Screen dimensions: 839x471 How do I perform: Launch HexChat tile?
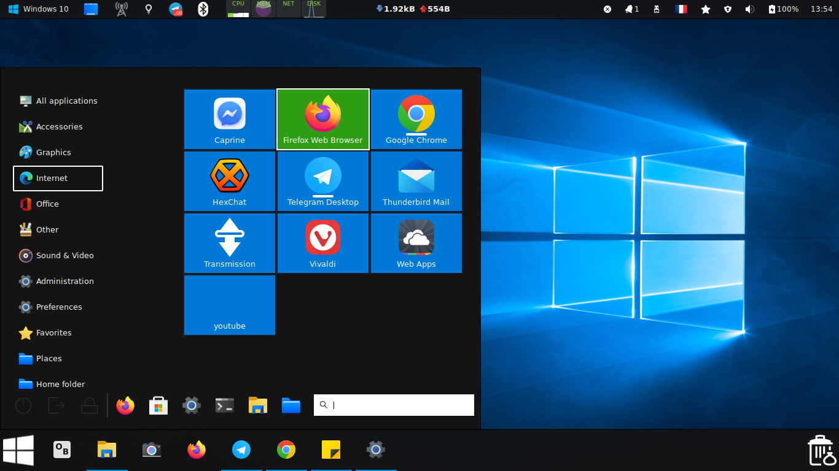pyautogui.click(x=230, y=181)
